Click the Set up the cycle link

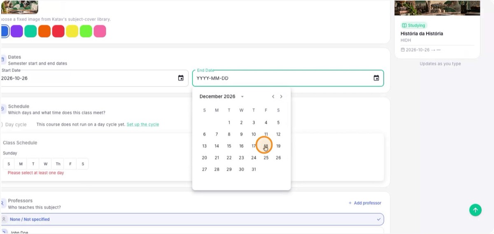143,124
